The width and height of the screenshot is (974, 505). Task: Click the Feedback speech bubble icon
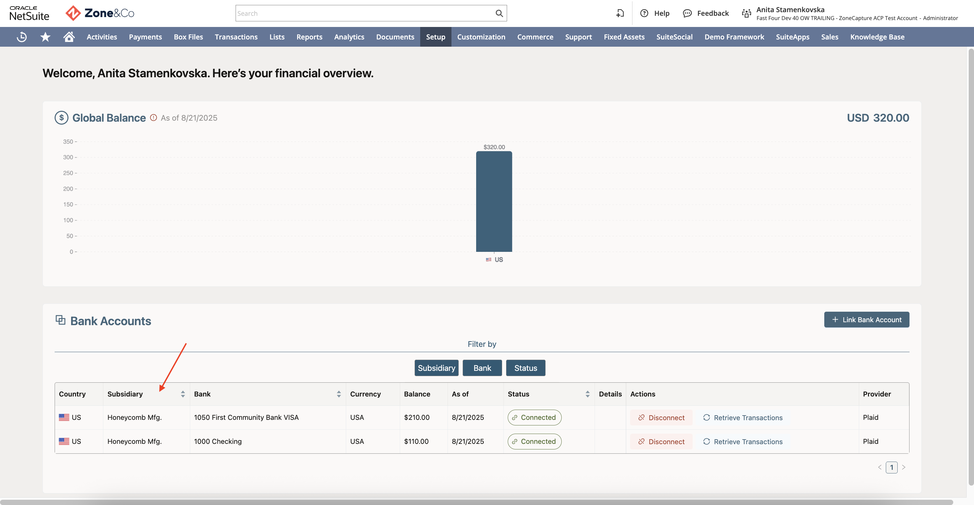(x=687, y=13)
